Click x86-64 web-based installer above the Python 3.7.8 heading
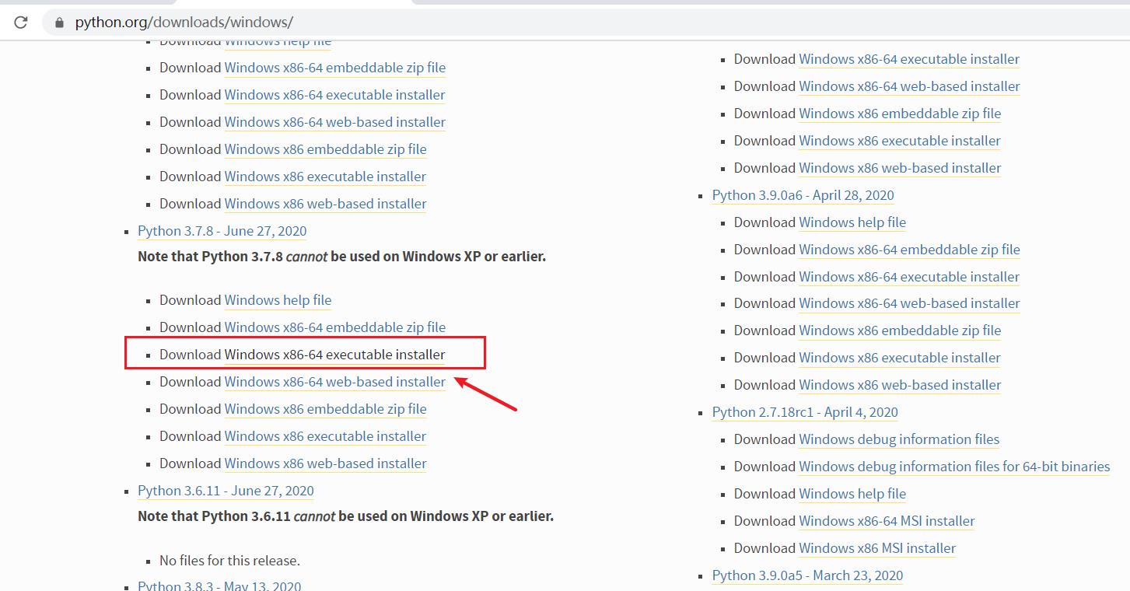 [x=335, y=122]
